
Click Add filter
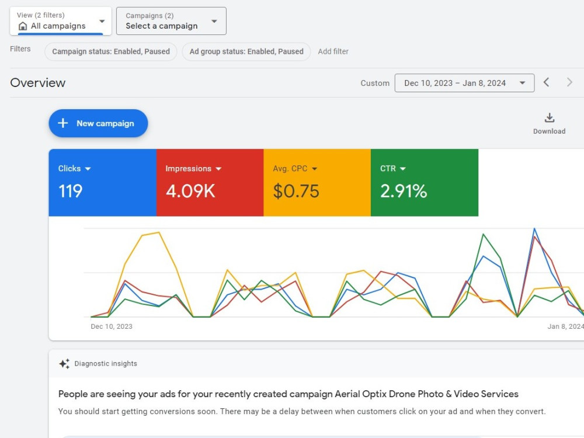(333, 51)
